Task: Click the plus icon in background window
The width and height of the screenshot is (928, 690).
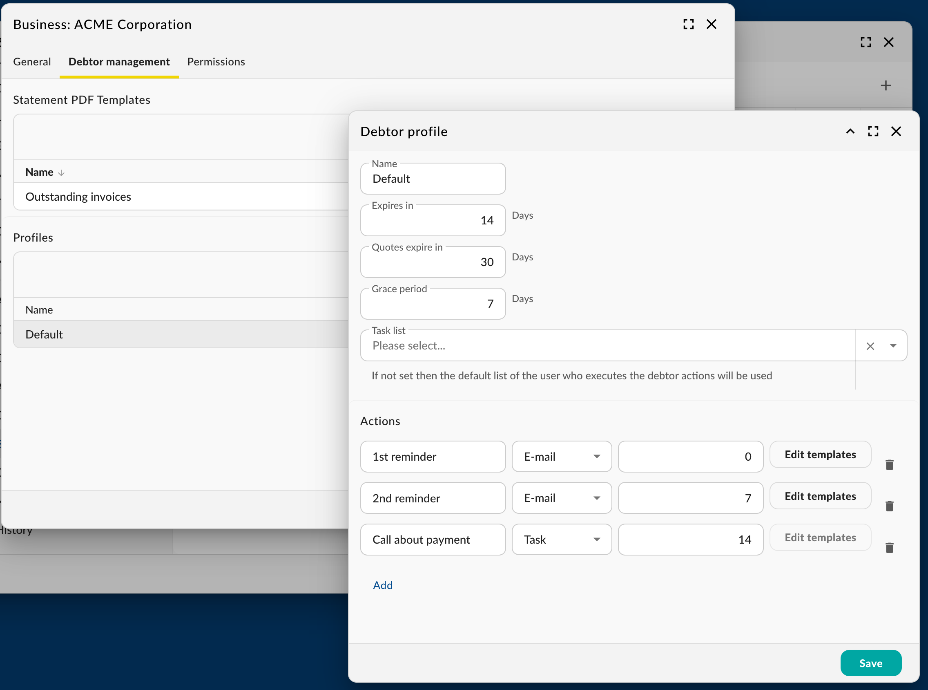Action: 886,85
